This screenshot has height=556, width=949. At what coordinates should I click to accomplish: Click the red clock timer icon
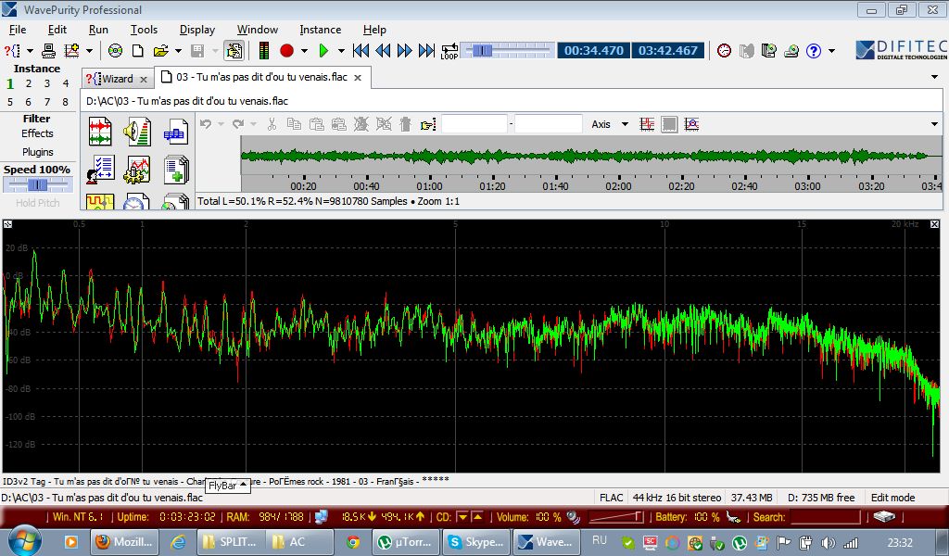724,51
